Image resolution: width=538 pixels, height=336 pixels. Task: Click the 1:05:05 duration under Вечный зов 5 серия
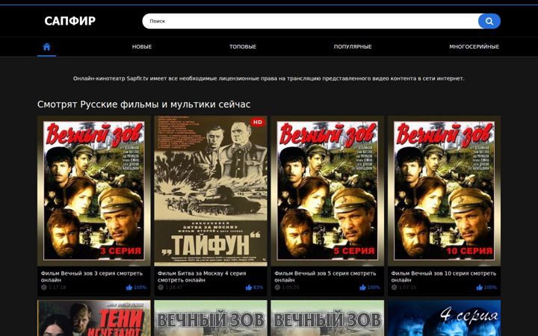point(291,287)
